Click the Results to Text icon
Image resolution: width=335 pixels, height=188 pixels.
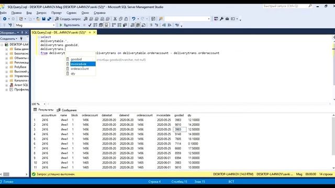pos(132,25)
